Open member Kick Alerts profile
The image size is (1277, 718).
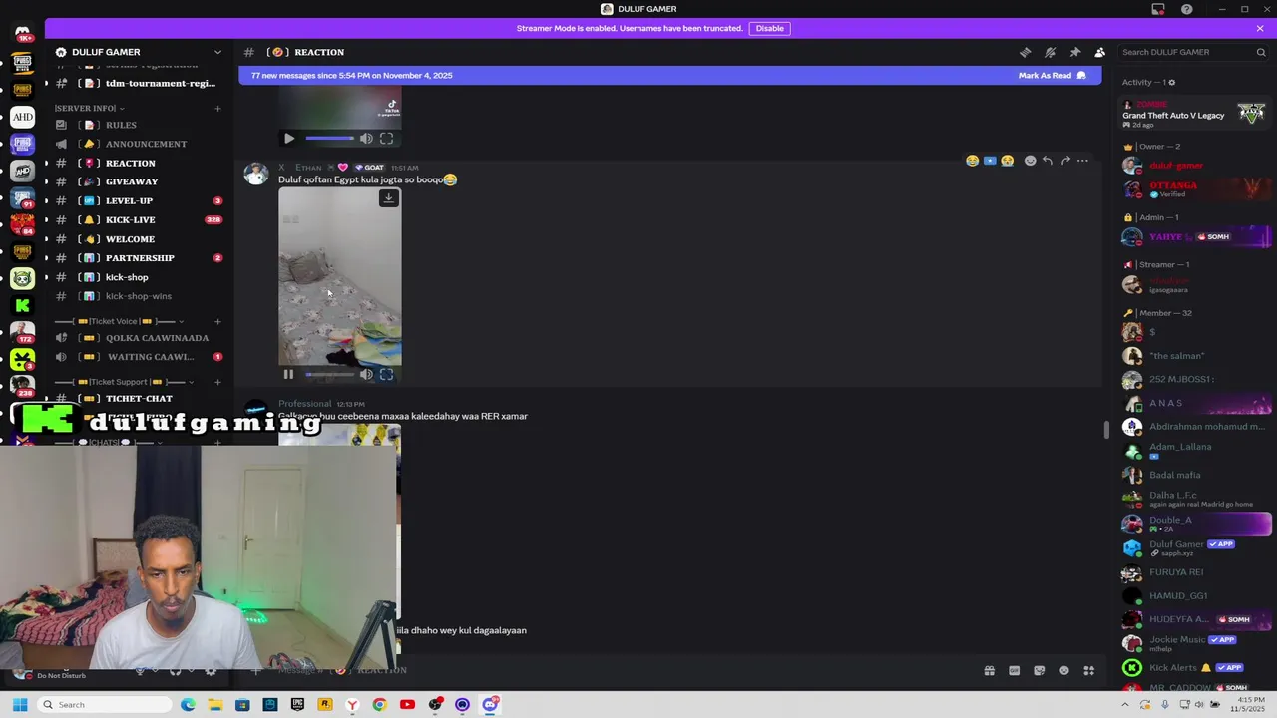click(1195, 667)
